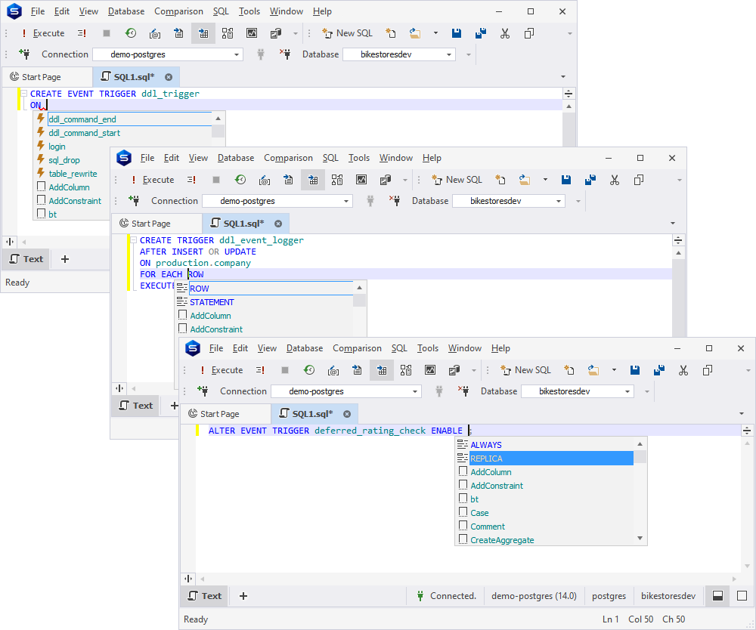Click the Copy icon on the toolbar
The height and width of the screenshot is (630, 756).
707,370
